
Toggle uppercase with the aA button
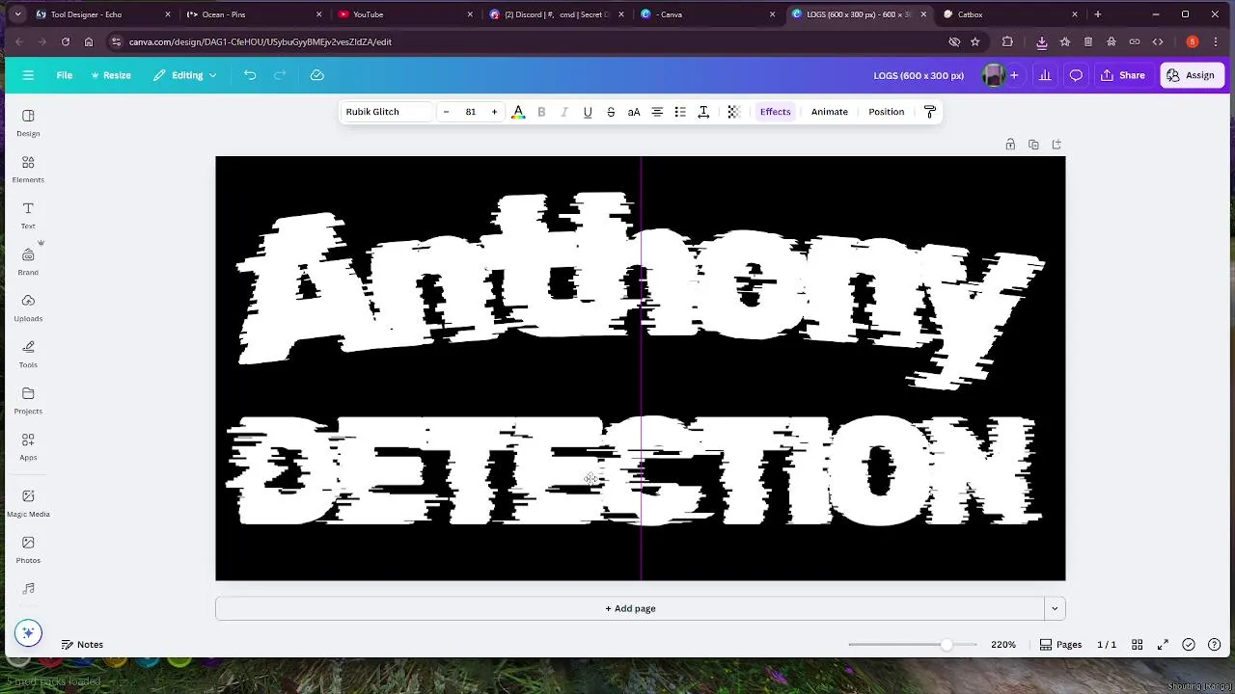[x=634, y=112]
